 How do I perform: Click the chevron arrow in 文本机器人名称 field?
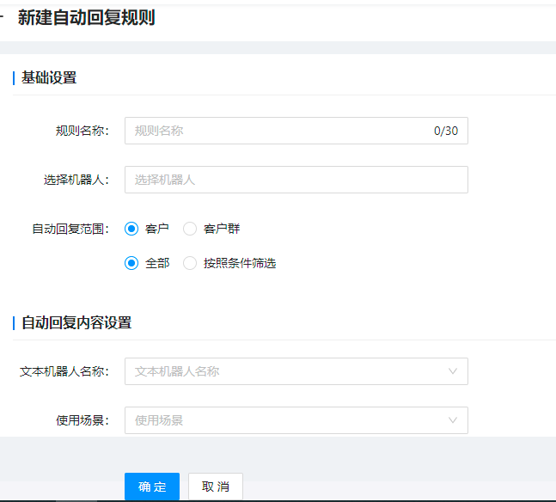453,371
